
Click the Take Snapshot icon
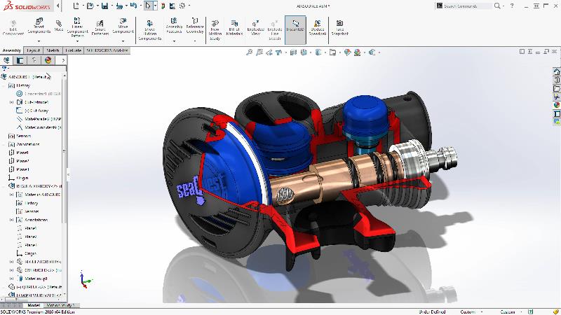[x=339, y=28]
